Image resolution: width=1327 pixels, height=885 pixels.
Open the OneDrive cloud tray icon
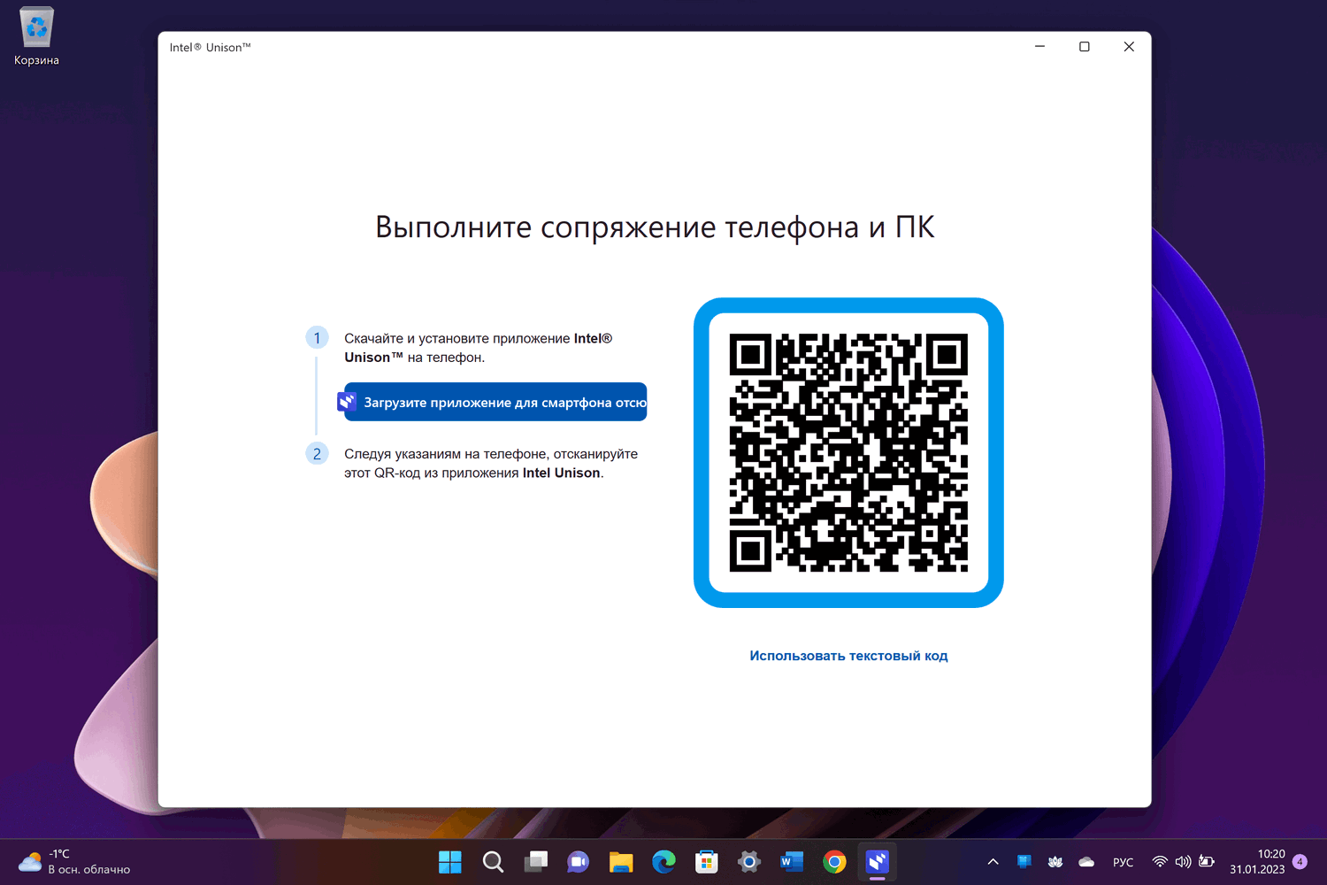[1086, 861]
